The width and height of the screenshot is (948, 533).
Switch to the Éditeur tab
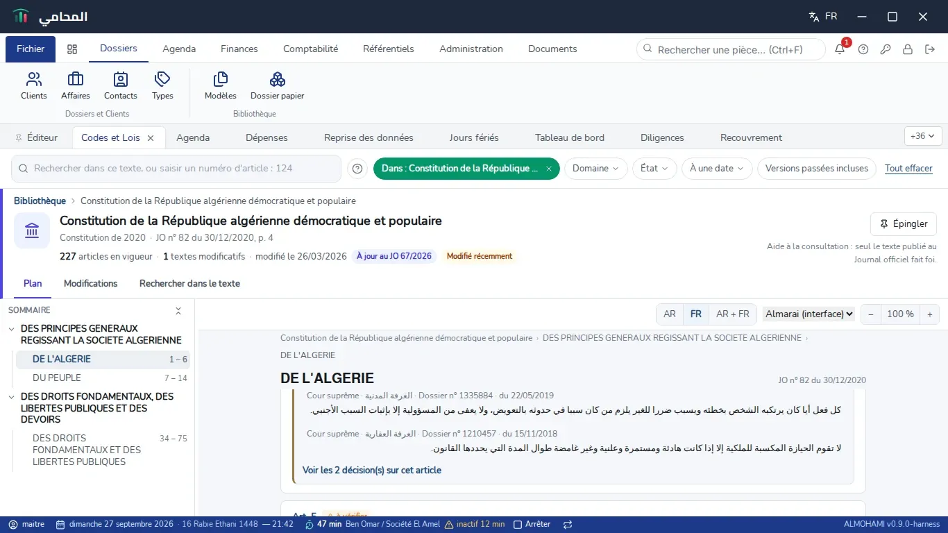36,137
